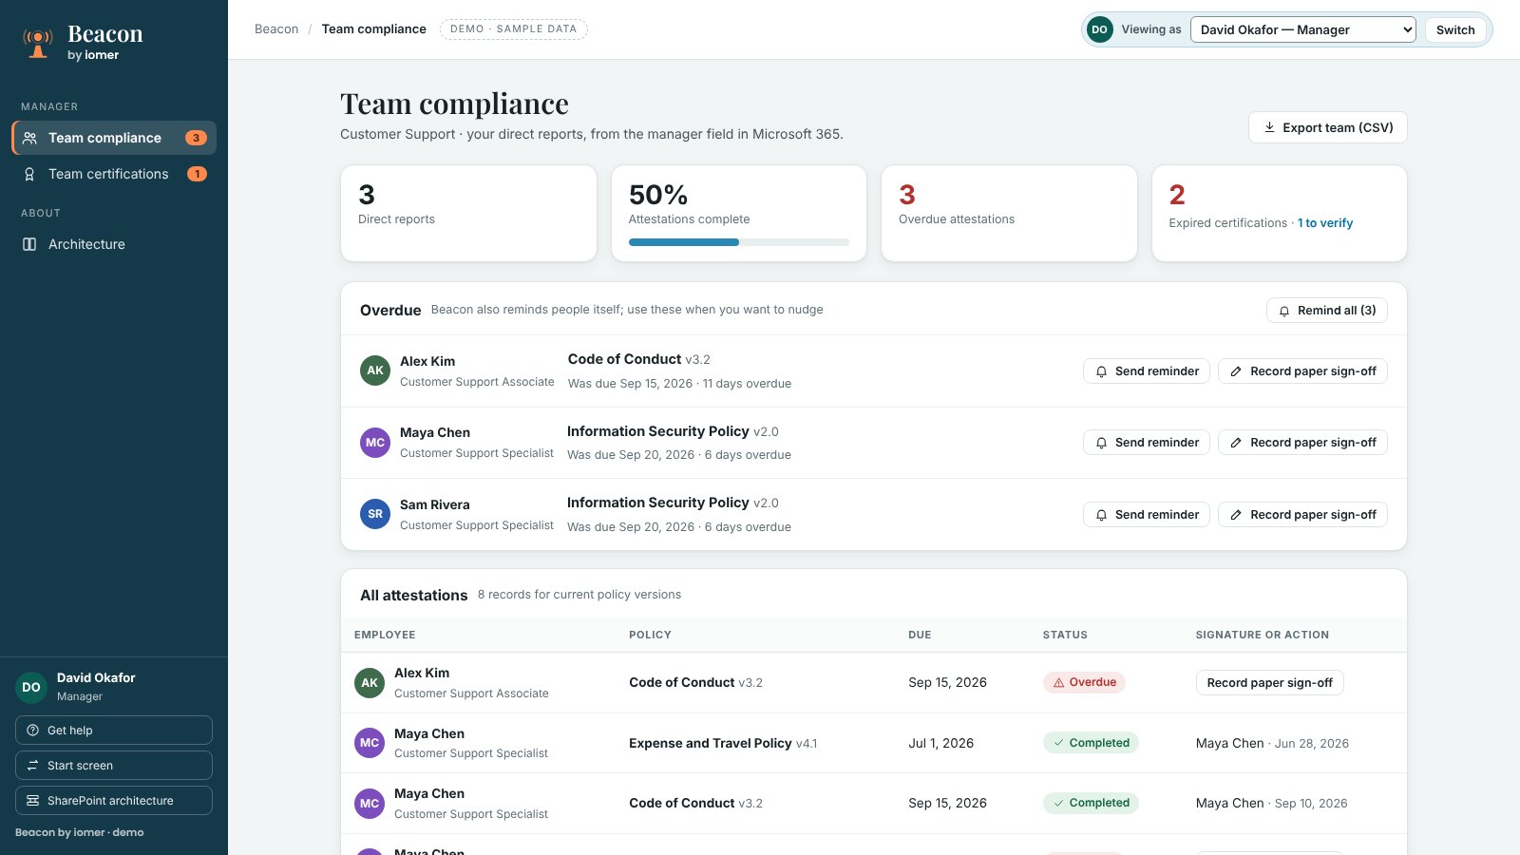This screenshot has height=855, width=1520.
Task: Click the Team compliance badge 3
Action: pyautogui.click(x=196, y=138)
